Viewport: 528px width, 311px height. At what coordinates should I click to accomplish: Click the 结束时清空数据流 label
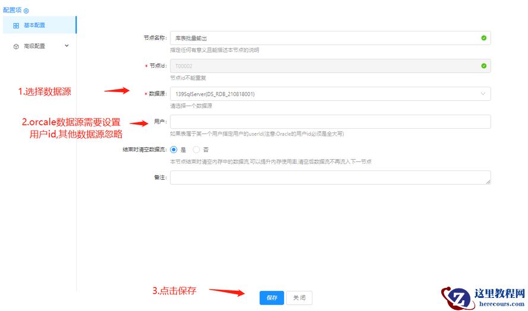144,150
